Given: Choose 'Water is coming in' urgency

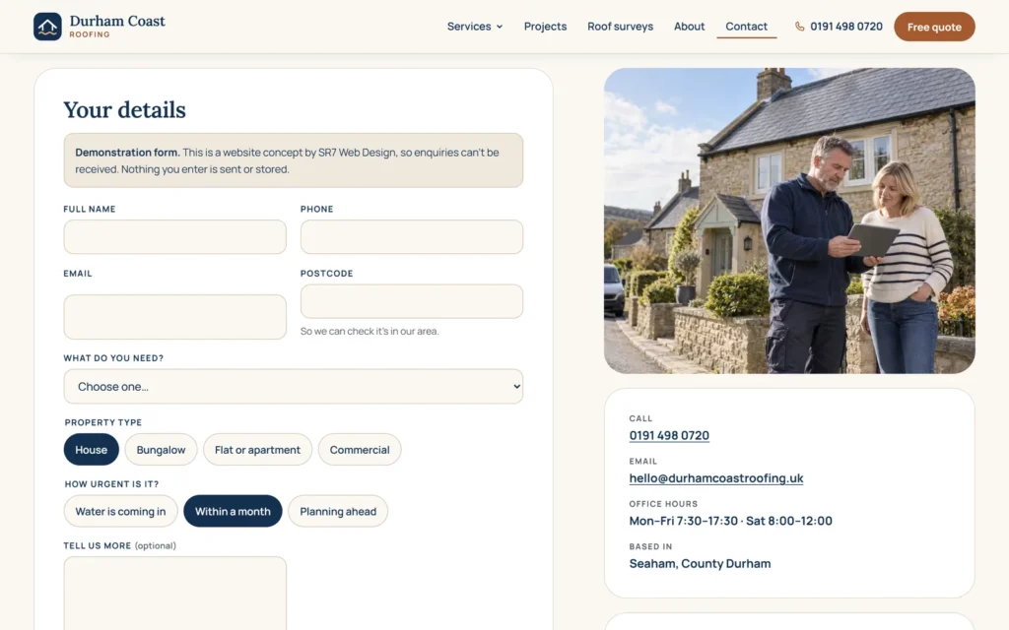Looking at the screenshot, I should pos(120,511).
